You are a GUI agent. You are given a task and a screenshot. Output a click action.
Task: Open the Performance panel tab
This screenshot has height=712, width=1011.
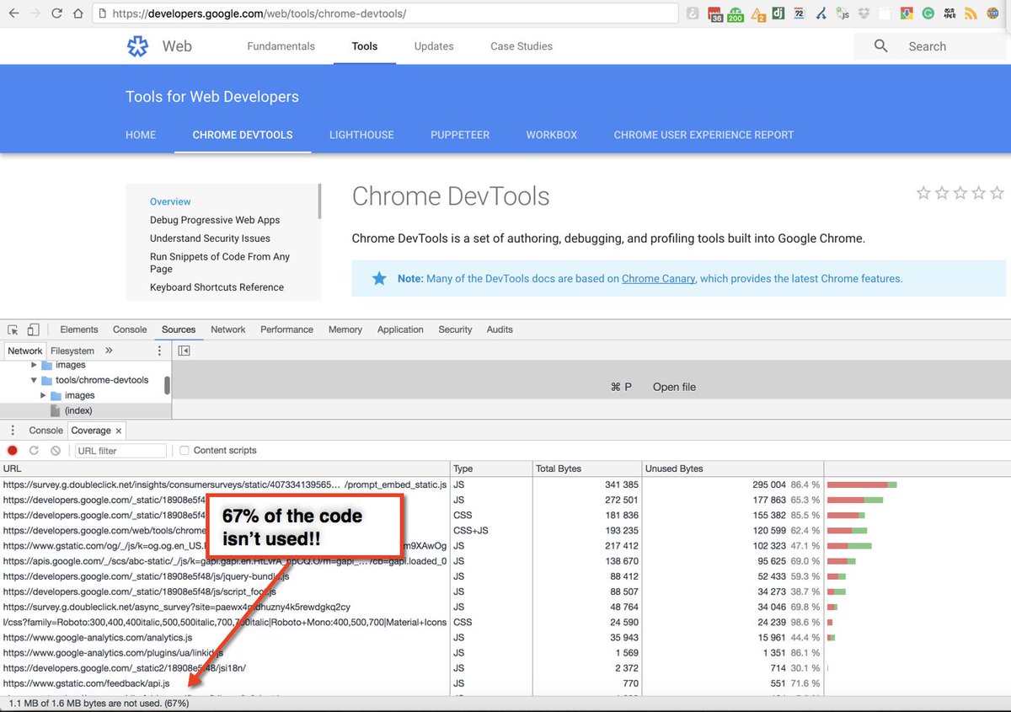286,329
